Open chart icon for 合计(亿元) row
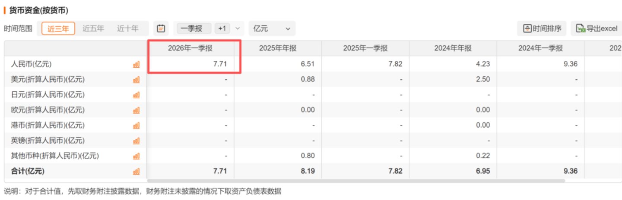The image size is (622, 200). coord(136,172)
